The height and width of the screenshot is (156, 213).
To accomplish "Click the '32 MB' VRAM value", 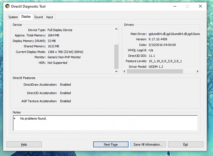I will [52, 41].
